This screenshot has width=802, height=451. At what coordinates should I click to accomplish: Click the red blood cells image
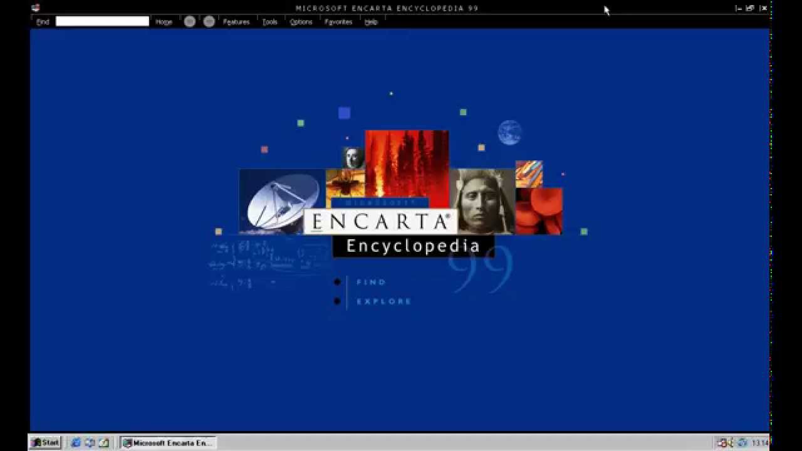(x=539, y=211)
